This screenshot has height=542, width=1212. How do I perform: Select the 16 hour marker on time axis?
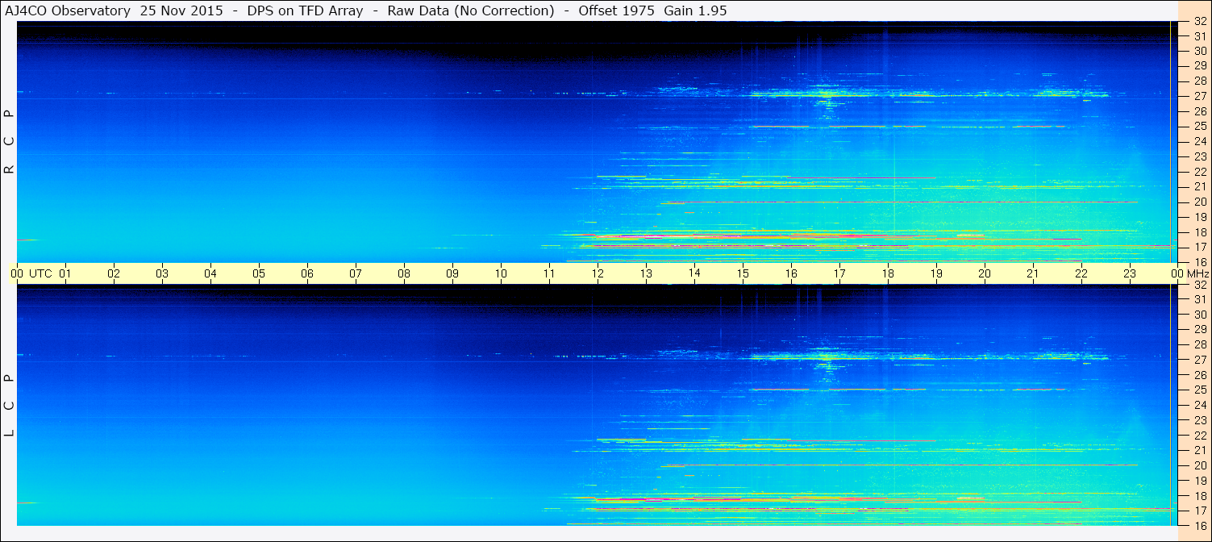[791, 273]
